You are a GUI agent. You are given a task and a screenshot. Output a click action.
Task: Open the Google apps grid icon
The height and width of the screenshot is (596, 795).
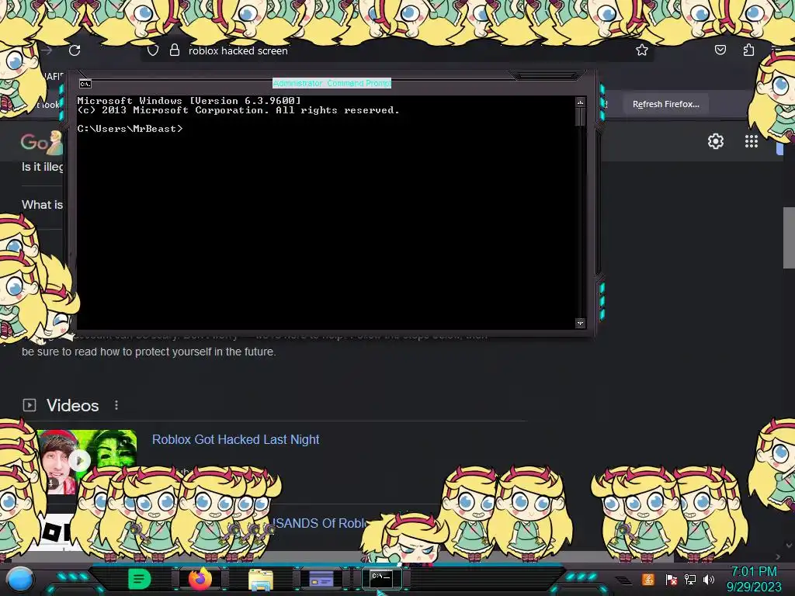pyautogui.click(x=751, y=141)
